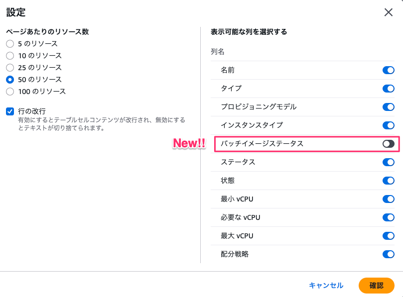Close the 設定 dialog

pyautogui.click(x=389, y=12)
